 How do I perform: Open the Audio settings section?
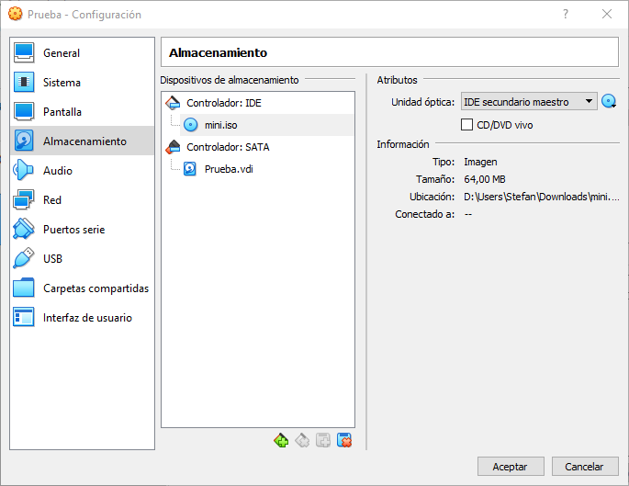click(x=58, y=171)
